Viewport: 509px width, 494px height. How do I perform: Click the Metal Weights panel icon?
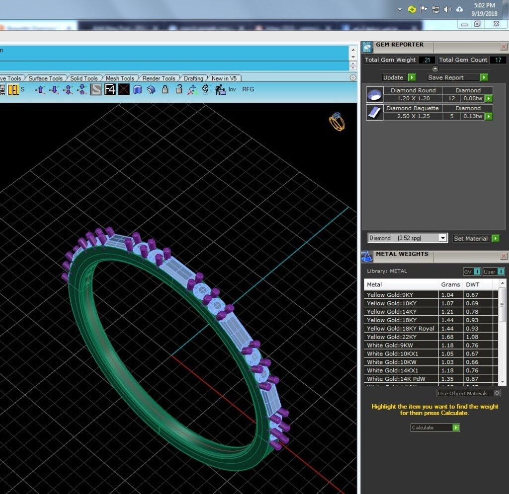[367, 256]
